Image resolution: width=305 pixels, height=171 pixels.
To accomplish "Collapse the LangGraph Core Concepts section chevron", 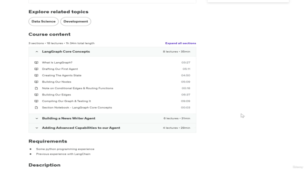I will click(37, 52).
